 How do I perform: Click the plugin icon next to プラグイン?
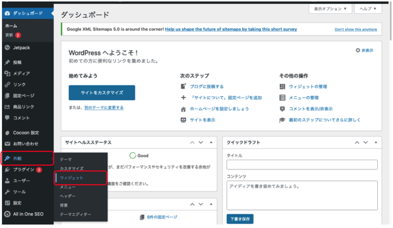tap(7, 170)
